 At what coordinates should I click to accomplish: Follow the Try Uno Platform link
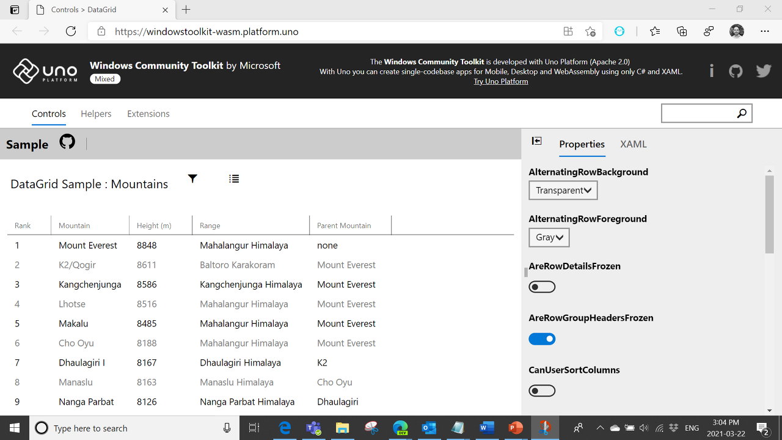pos(501,81)
